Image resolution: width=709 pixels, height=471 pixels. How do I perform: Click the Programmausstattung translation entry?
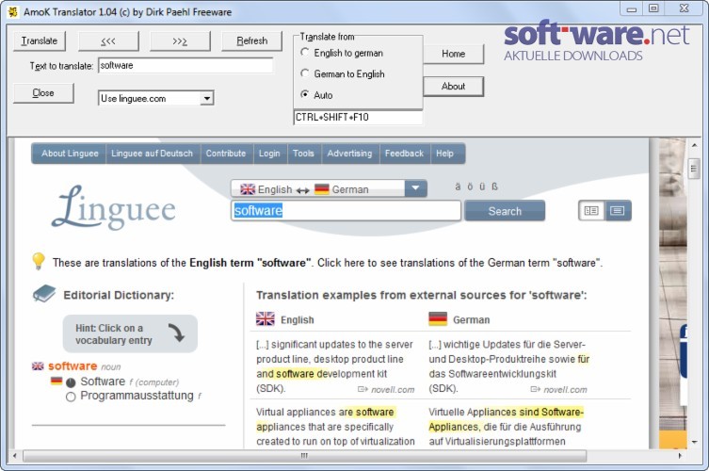tap(137, 396)
